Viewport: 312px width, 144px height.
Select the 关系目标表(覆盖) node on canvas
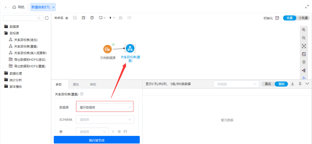[130, 48]
